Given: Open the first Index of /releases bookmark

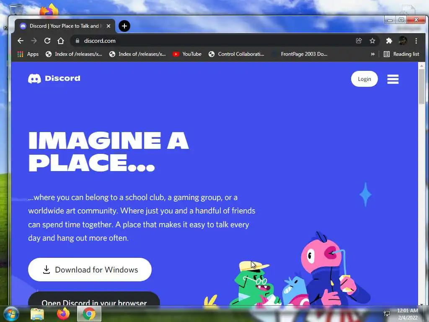Looking at the screenshot, I should coord(74,54).
